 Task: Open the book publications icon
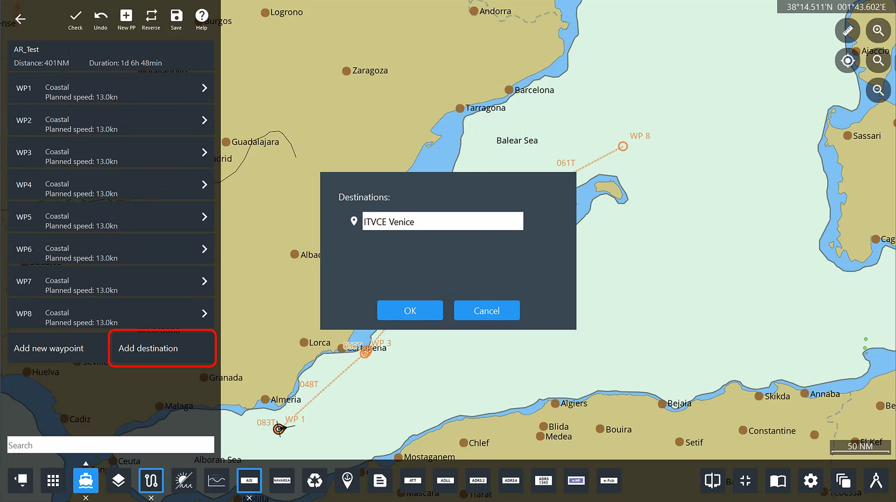point(778,481)
